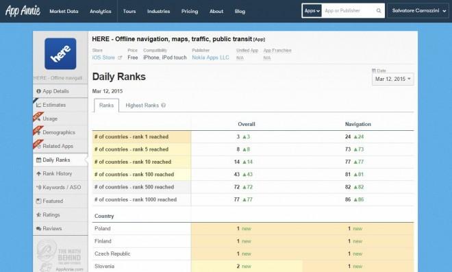Open the Mar 12, 2015 date dropdown

pyautogui.click(x=392, y=79)
